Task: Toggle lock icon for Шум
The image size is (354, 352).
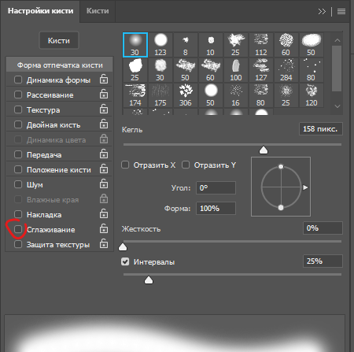Action: [x=104, y=183]
